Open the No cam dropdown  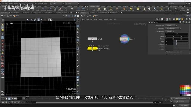tap(73, 23)
